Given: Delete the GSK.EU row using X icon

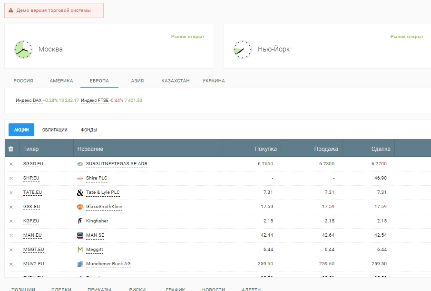Looking at the screenshot, I should point(11,207).
